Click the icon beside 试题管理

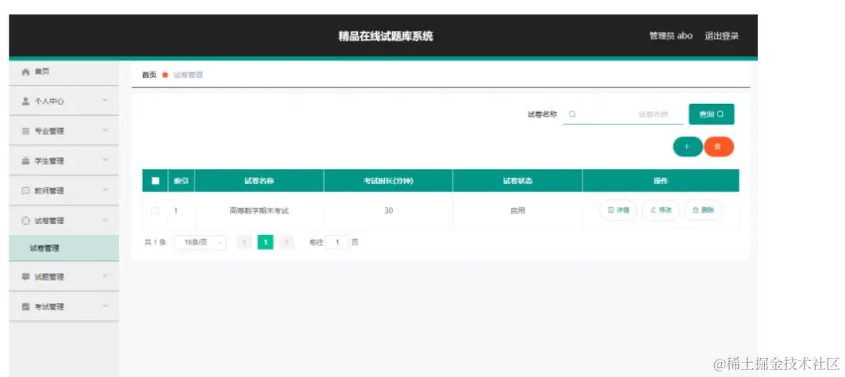tap(25, 277)
